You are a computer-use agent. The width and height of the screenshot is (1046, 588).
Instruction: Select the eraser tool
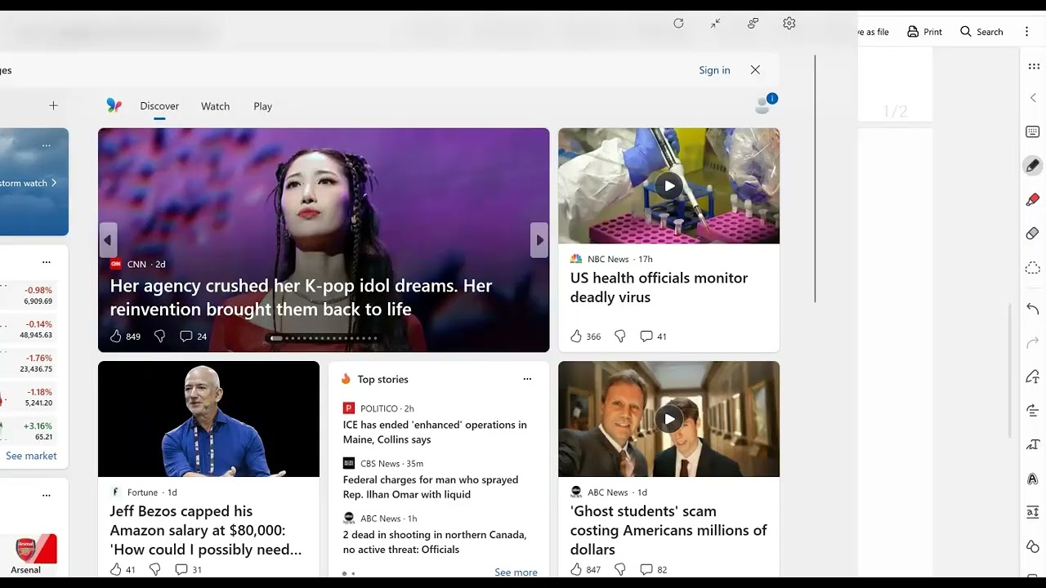1033,234
